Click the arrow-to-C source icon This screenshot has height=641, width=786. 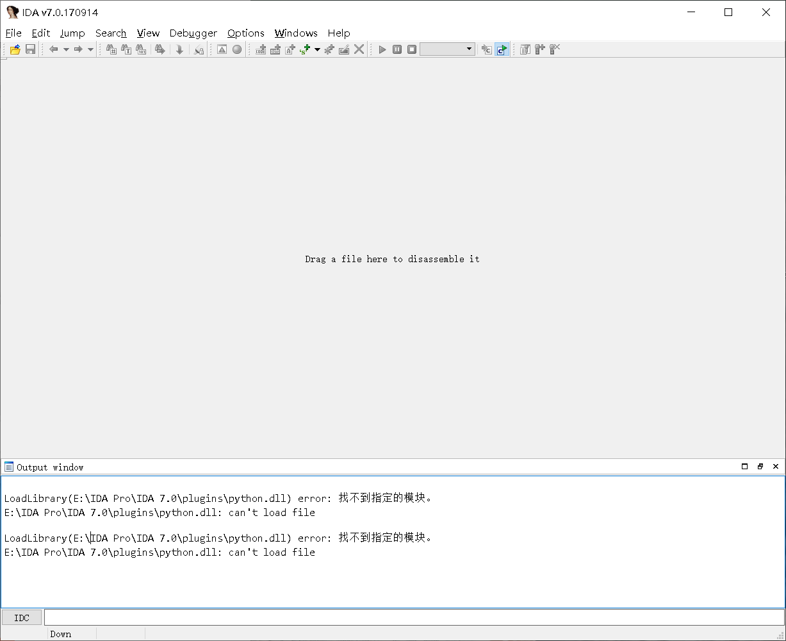point(487,49)
